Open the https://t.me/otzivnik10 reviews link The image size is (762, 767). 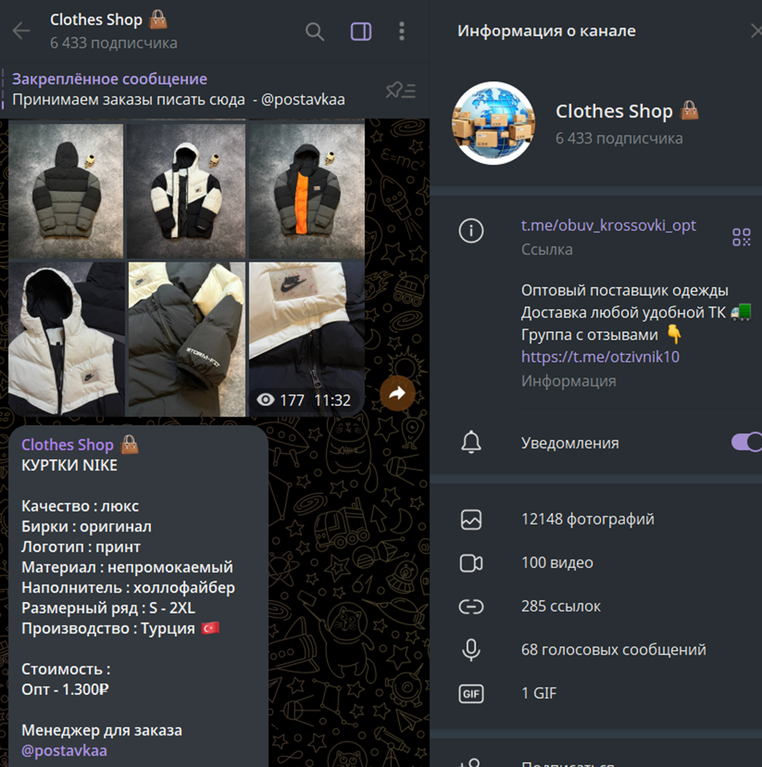(x=600, y=356)
